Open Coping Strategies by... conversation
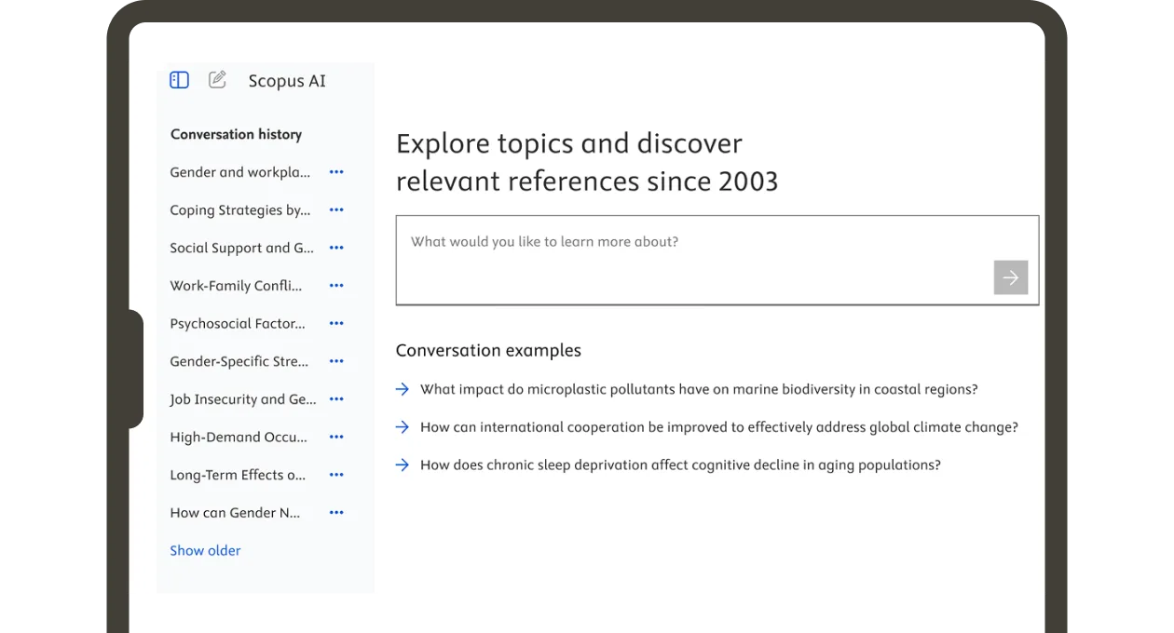 click(240, 210)
